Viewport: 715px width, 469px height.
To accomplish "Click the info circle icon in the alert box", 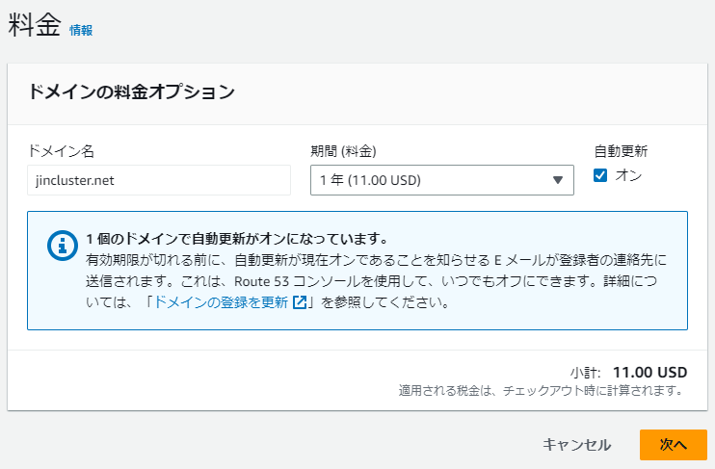I will (63, 247).
